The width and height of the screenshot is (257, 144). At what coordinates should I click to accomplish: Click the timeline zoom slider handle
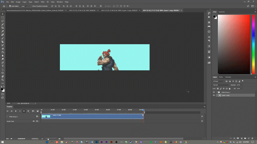point(48,139)
